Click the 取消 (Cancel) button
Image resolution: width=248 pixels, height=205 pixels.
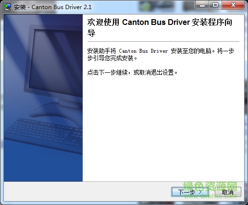[x=228, y=192]
